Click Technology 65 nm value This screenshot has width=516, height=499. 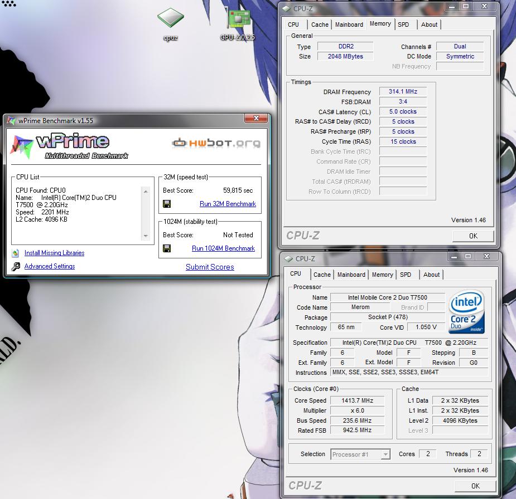346,327
